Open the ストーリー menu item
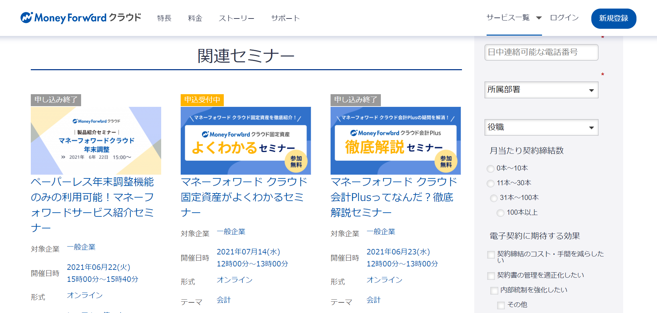The image size is (657, 313). [x=236, y=18]
